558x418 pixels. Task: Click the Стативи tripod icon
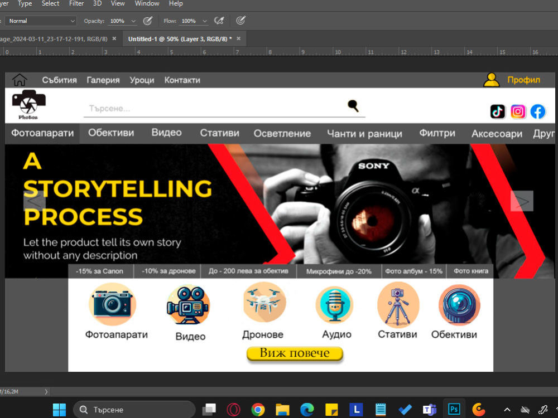(x=398, y=305)
